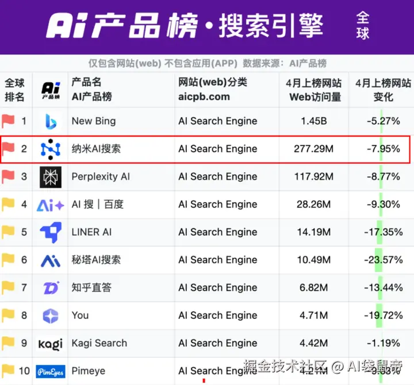
Task: Click the product name New Bing
Action: pyautogui.click(x=94, y=121)
